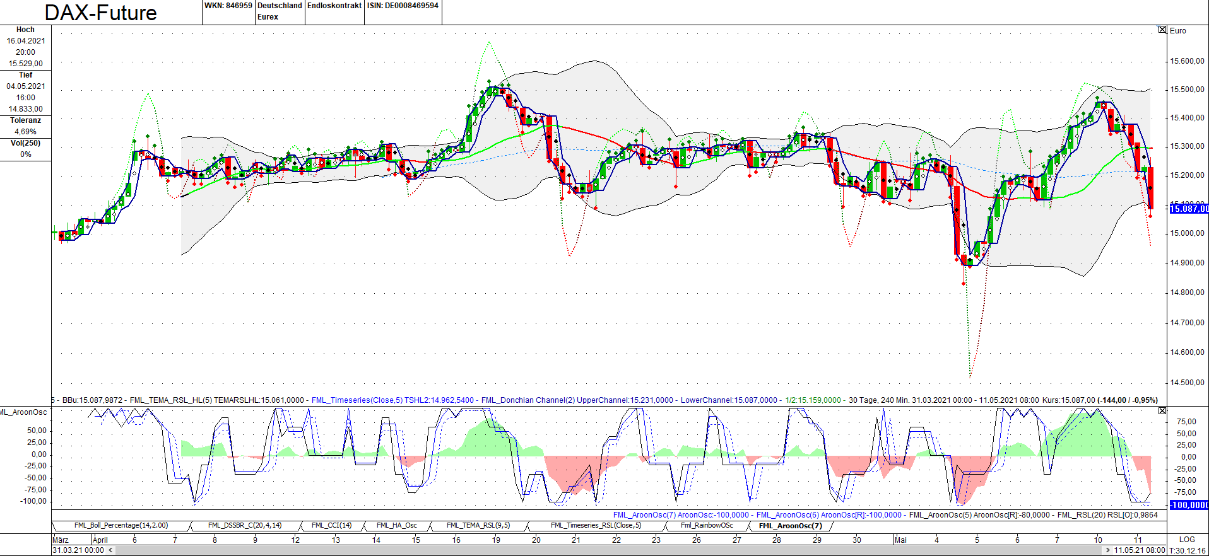Click the FML_AroonOsc(5) legend entry

979,515
